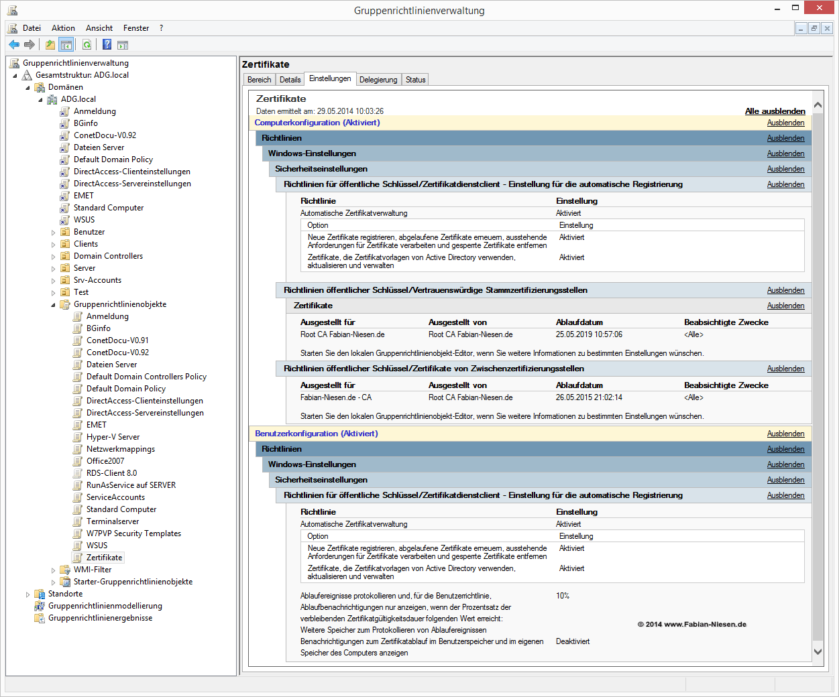The height and width of the screenshot is (697, 839).
Task: Click the Benutzer OU folder icon
Action: pyautogui.click(x=65, y=232)
